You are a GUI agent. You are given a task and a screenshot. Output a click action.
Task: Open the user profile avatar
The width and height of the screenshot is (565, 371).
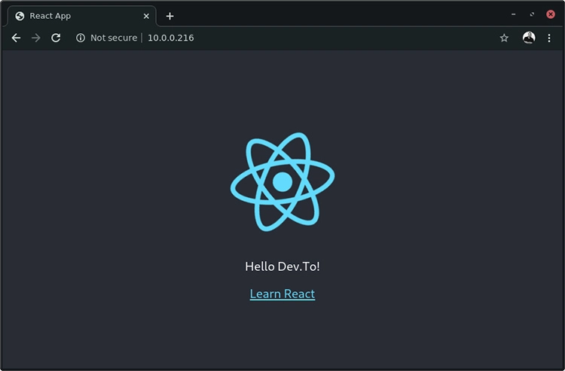click(529, 38)
